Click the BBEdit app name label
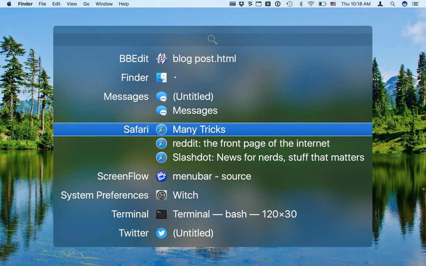The height and width of the screenshot is (266, 426). tap(134, 58)
